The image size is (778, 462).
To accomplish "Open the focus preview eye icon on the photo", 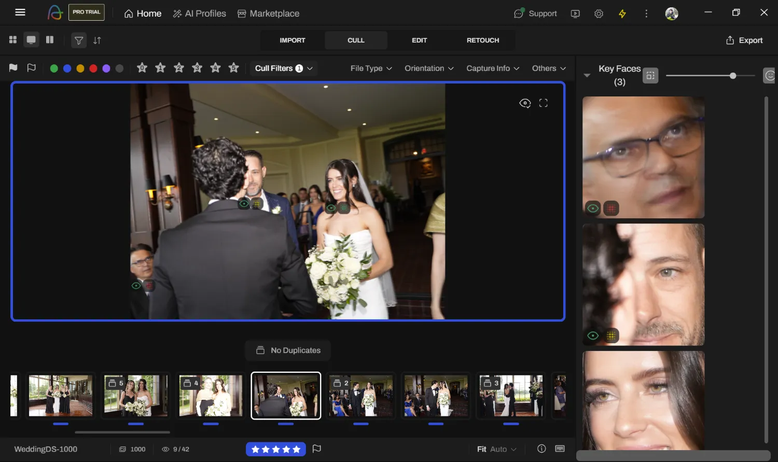I will (x=525, y=103).
